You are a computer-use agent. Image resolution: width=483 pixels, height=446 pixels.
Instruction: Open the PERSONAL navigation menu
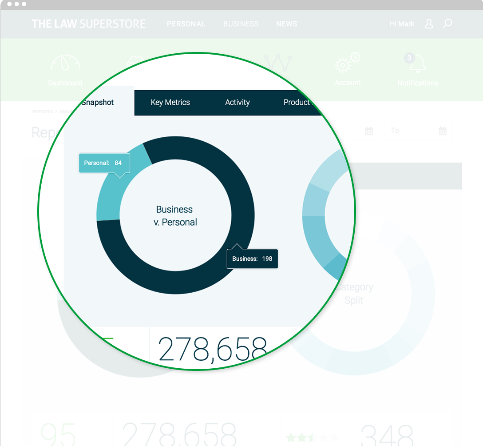(186, 24)
